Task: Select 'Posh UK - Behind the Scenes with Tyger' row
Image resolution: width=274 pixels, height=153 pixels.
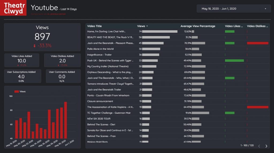Action: pos(178,60)
